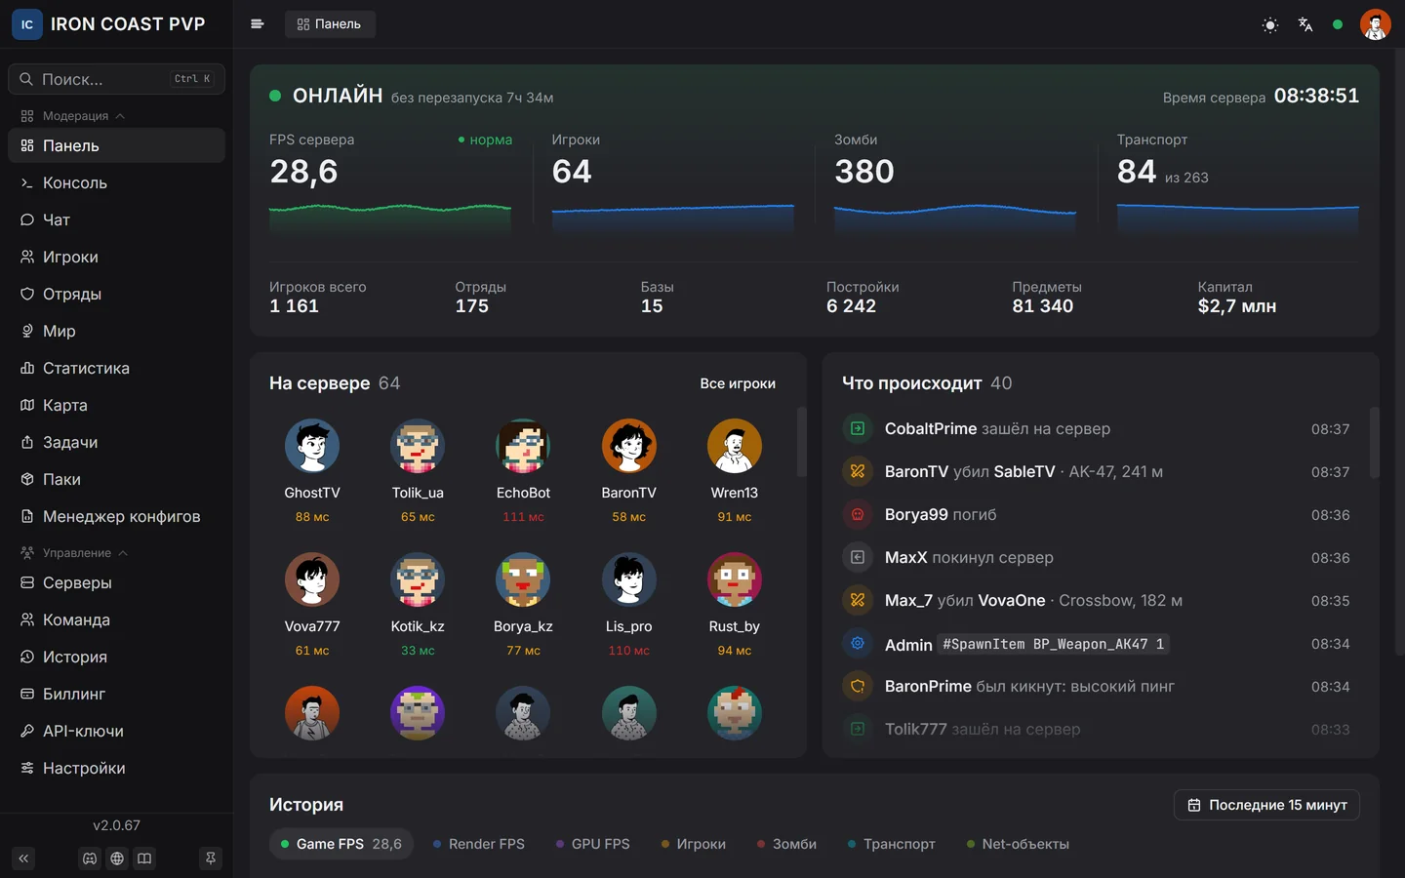Image resolution: width=1405 pixels, height=878 pixels.
Task: Open Отряды section in sidebar
Action: click(x=116, y=294)
